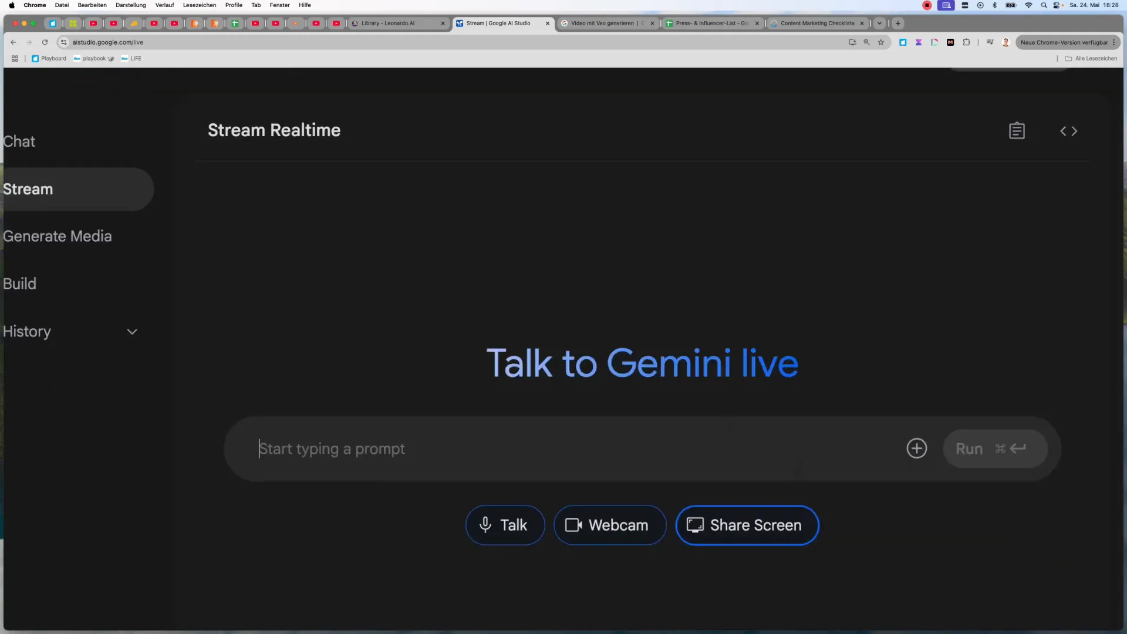The width and height of the screenshot is (1127, 634).
Task: Click the Run button
Action: coord(995,448)
